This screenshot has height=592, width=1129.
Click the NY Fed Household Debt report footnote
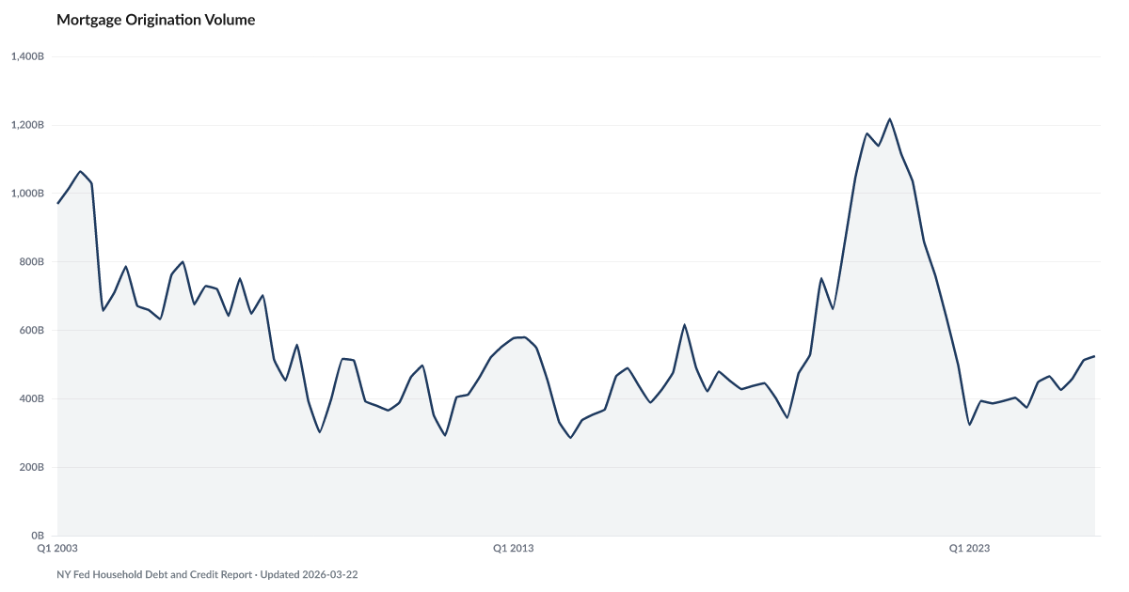tap(207, 574)
